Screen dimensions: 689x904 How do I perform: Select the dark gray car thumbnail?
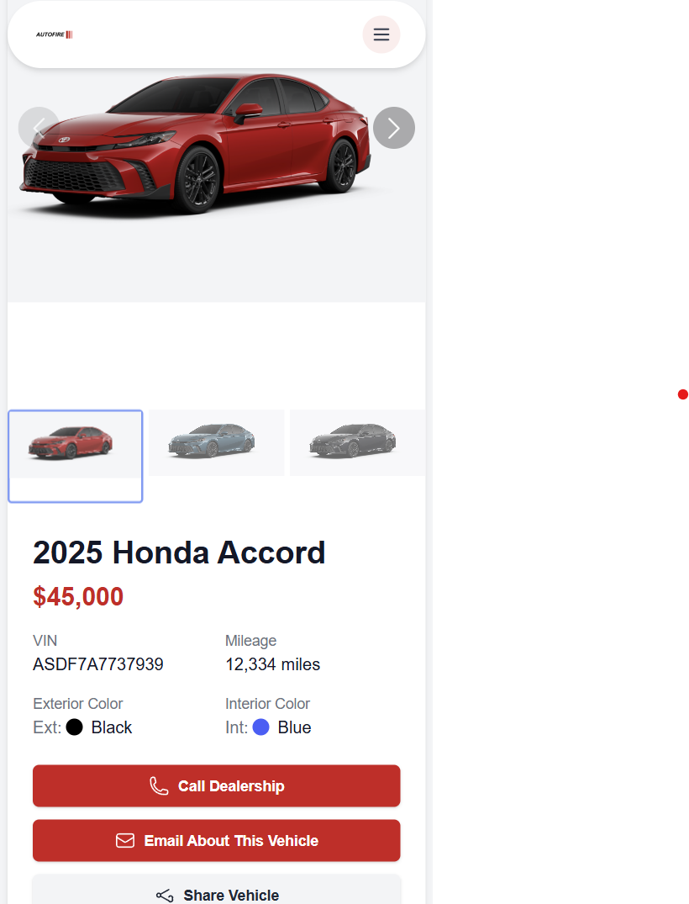tap(358, 443)
